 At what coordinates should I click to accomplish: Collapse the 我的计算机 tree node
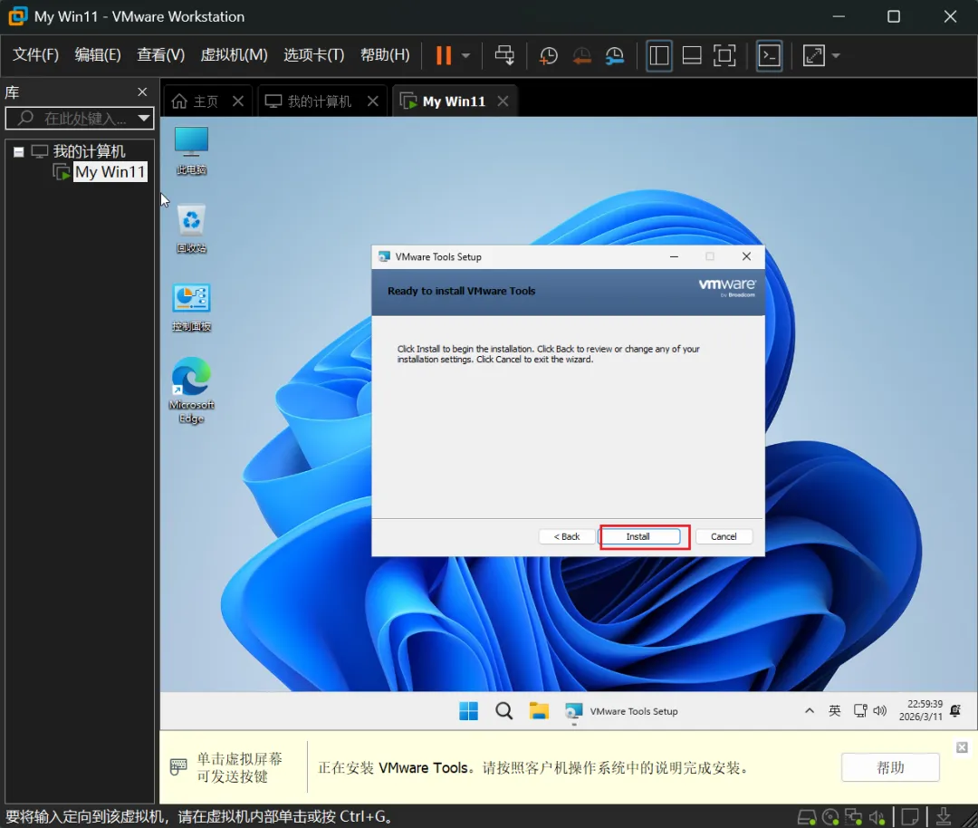19,151
